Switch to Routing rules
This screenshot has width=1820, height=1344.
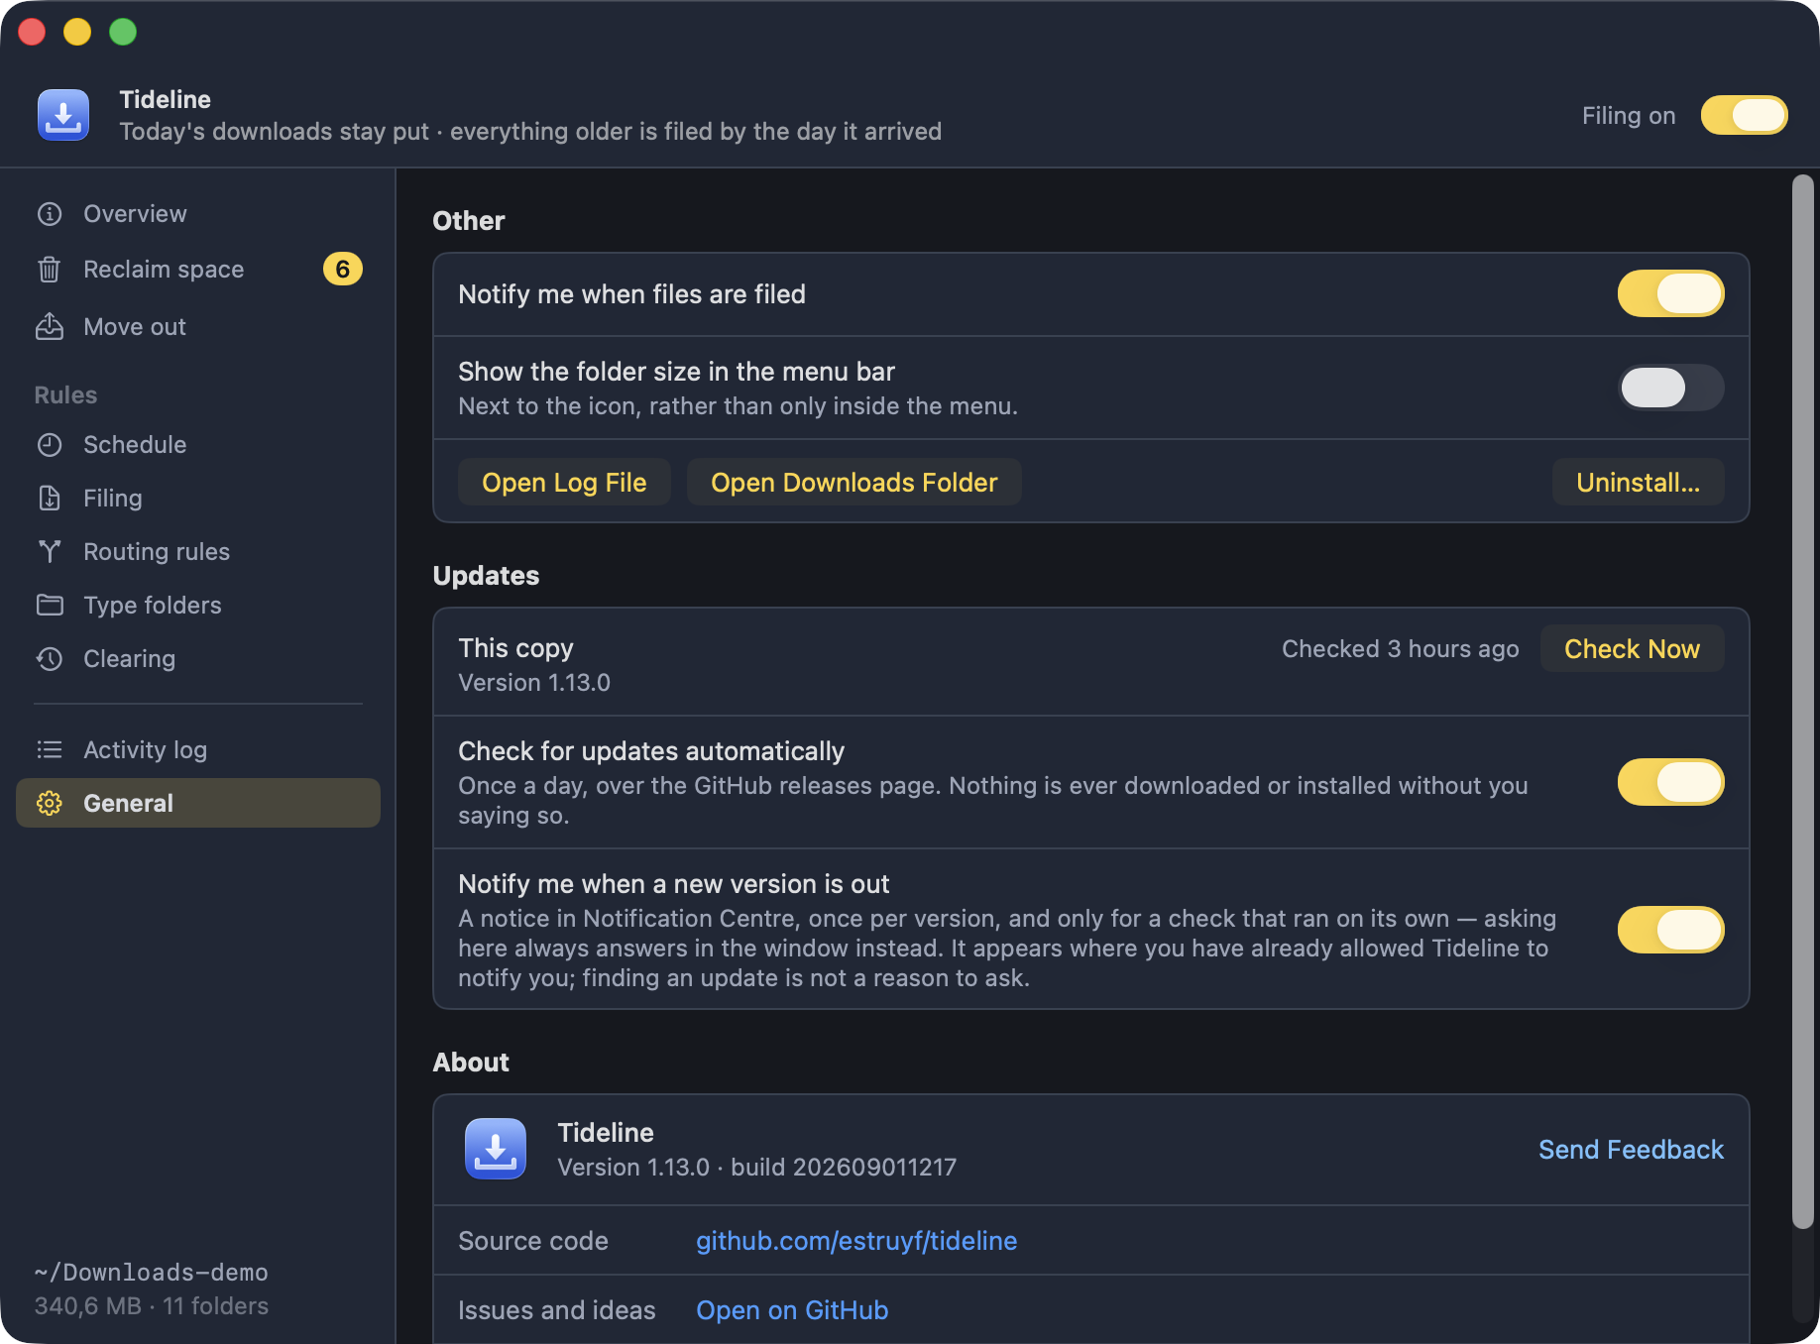pyautogui.click(x=198, y=552)
